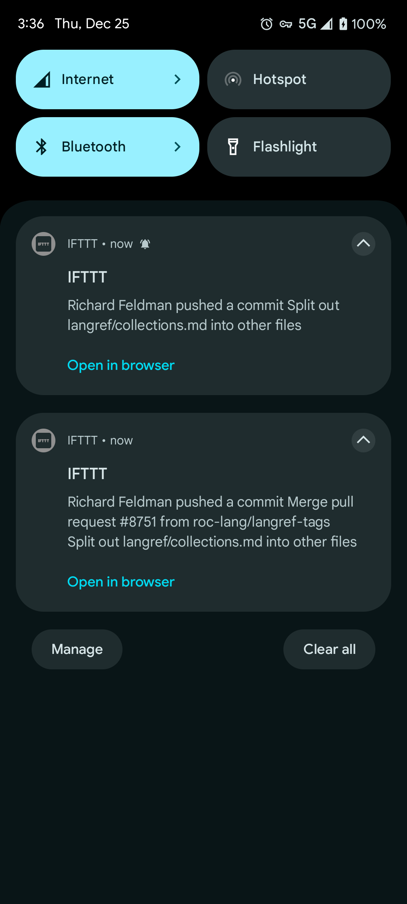Open Bluetooth options via tile chevron
This screenshot has height=904, width=407.
pyautogui.click(x=177, y=147)
